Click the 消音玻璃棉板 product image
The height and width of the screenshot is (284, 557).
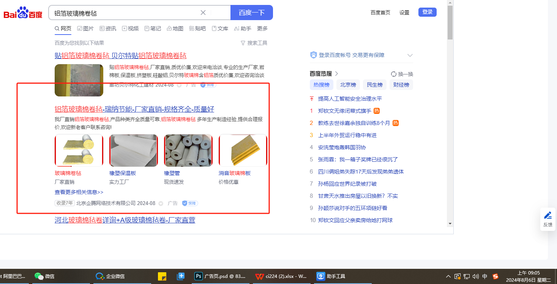pyautogui.click(x=243, y=150)
